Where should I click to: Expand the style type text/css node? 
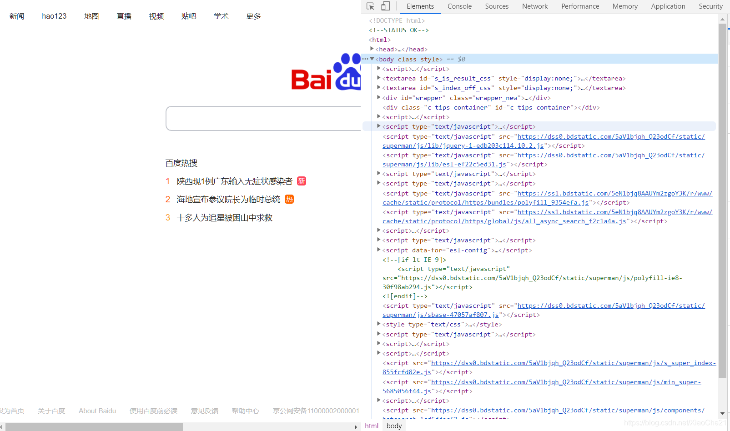pos(379,324)
